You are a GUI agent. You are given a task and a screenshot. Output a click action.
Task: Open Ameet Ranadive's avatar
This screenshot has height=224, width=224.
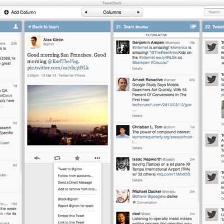pyautogui.click(x=123, y=85)
